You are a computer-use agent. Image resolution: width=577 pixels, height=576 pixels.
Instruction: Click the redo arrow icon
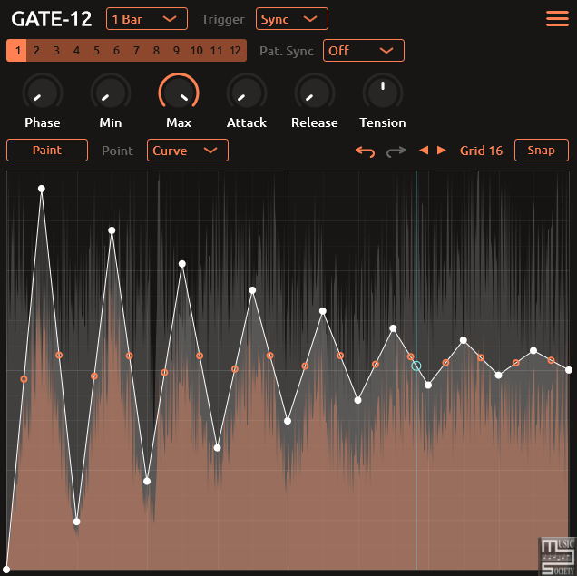coord(396,151)
